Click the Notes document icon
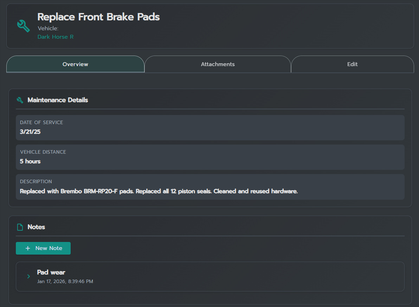419x307 pixels. [x=20, y=227]
